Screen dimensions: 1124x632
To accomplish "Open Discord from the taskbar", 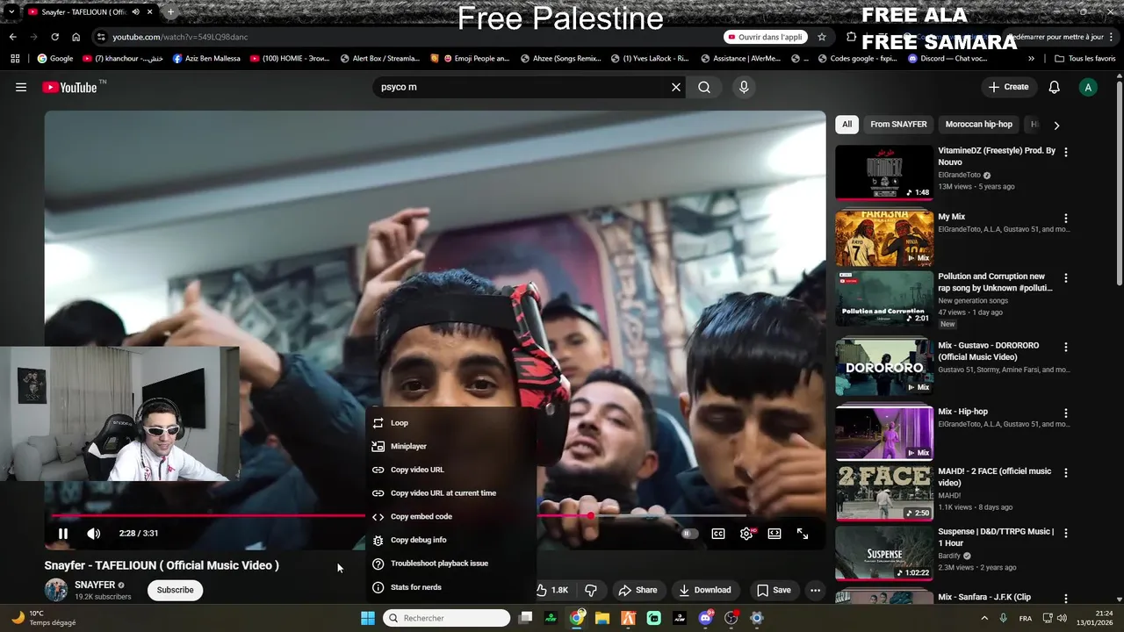I will click(705, 618).
